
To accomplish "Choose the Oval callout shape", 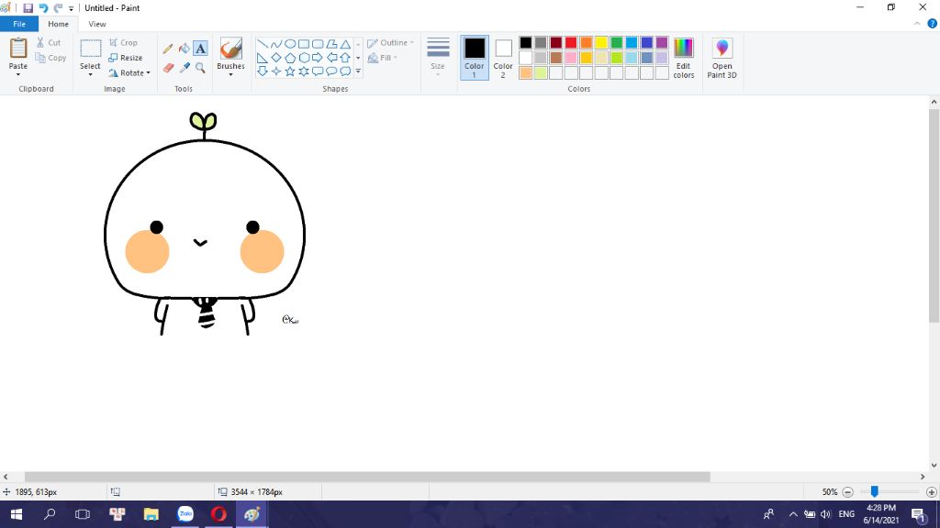I will [x=330, y=71].
